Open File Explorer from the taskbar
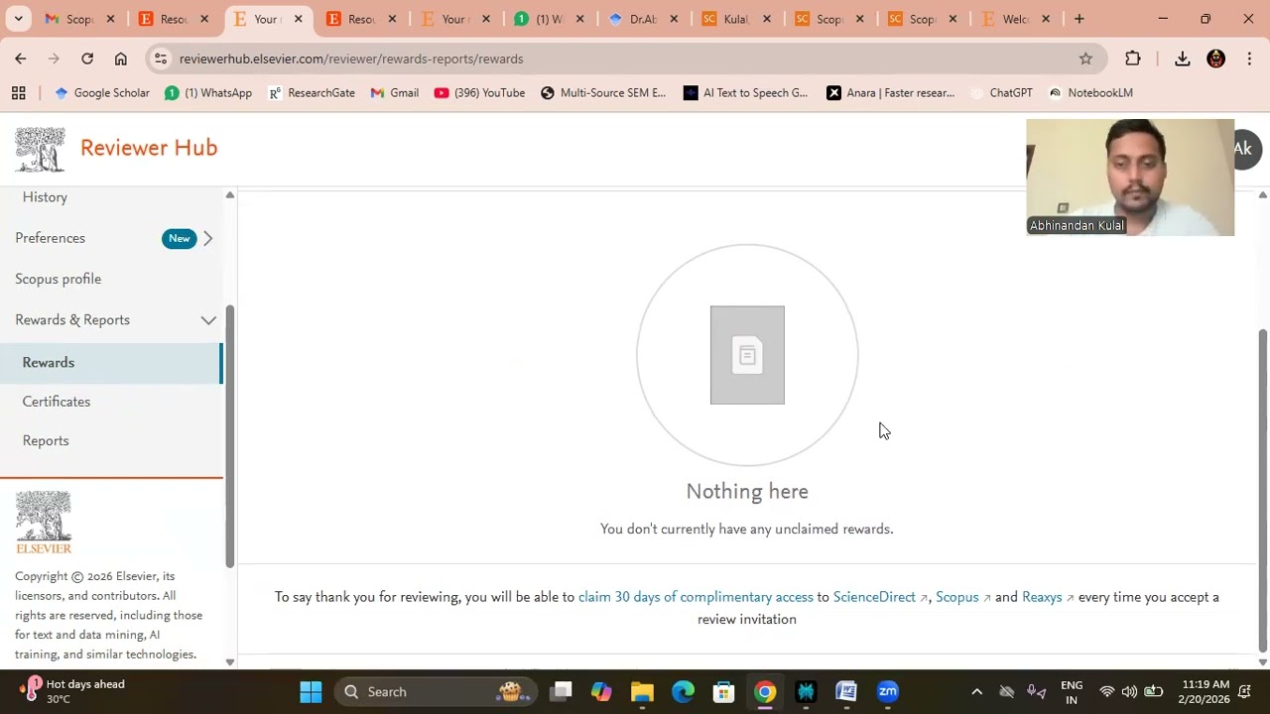This screenshot has width=1270, height=714. [x=642, y=691]
